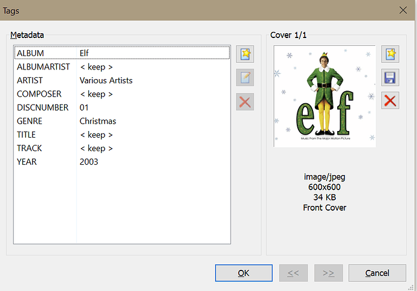Image resolution: width=417 pixels, height=291 pixels.
Task: Click the '34 KB' cover size text
Action: point(325,197)
